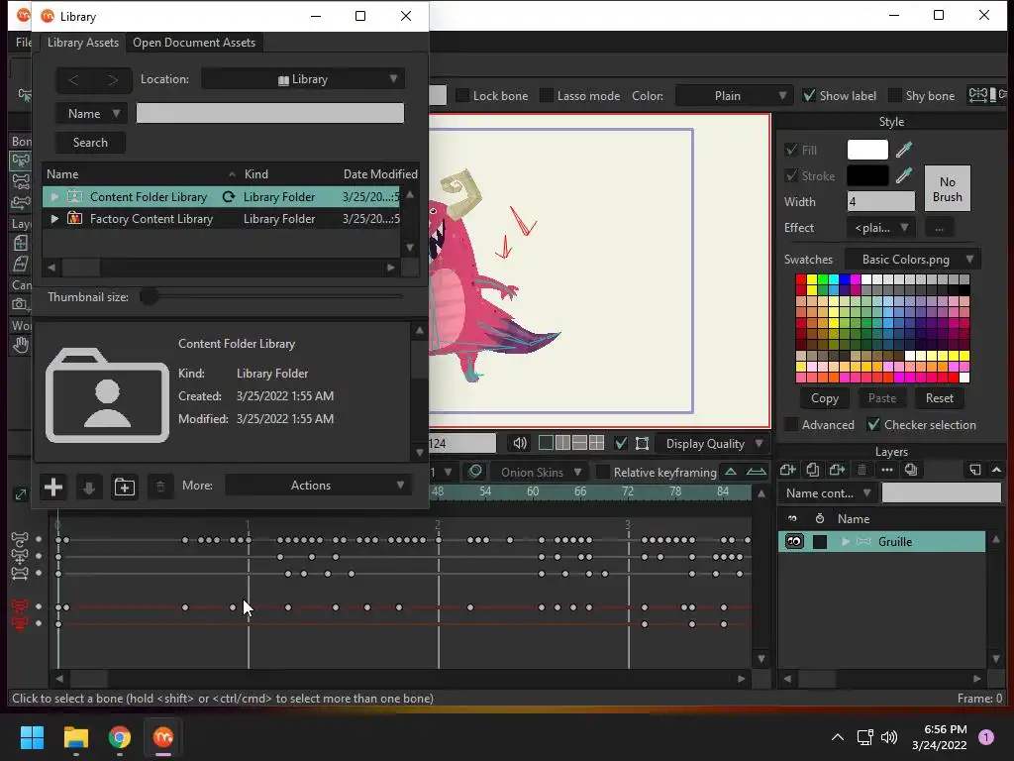Enable the Shy bone checkbox
Screen dimensions: 1014x761
click(895, 96)
